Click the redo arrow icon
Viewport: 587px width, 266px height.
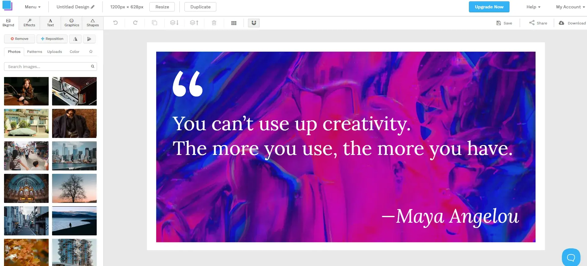click(x=135, y=23)
